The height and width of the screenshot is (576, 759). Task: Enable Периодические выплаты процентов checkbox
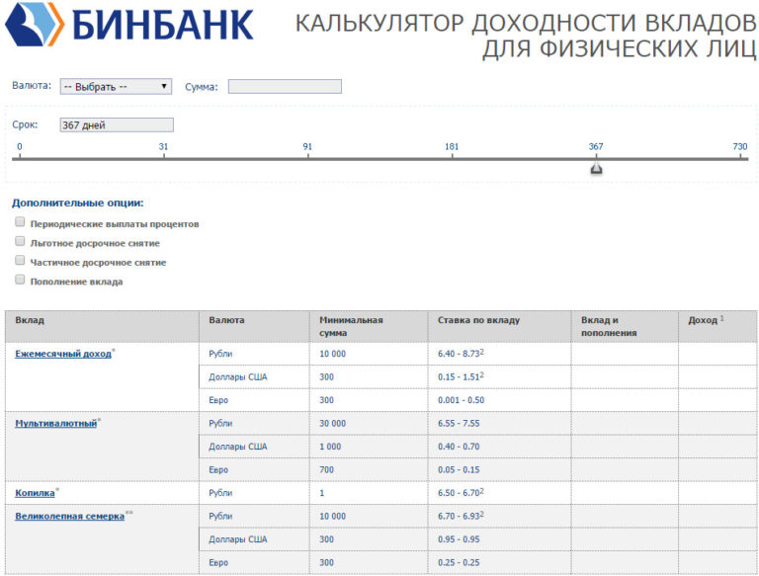tap(20, 221)
